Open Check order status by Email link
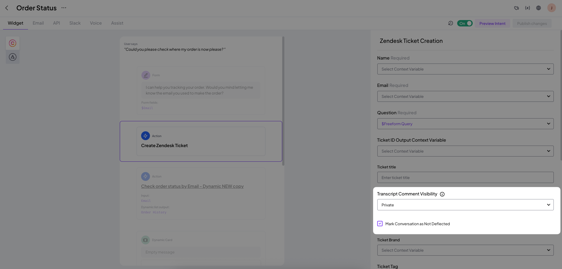562x269 pixels. pyautogui.click(x=192, y=186)
